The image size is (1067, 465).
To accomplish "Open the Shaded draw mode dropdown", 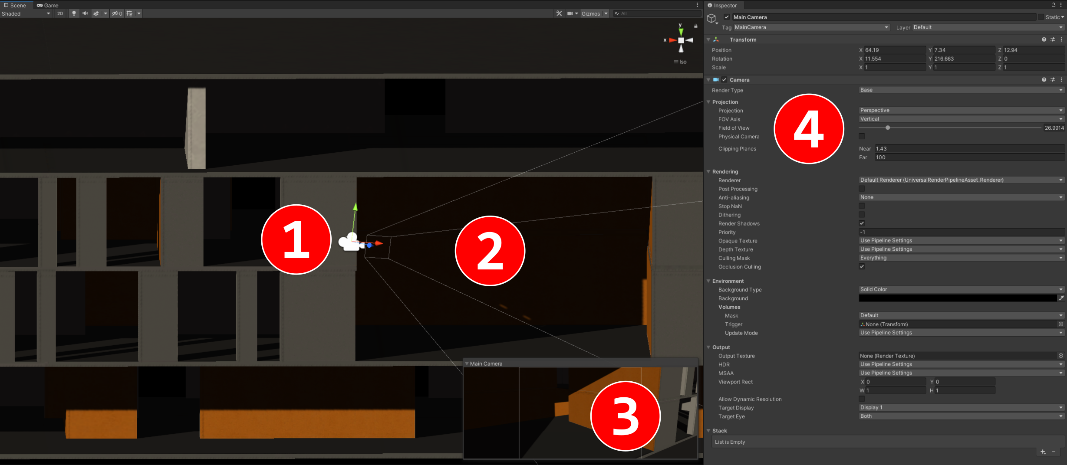I will 26,13.
